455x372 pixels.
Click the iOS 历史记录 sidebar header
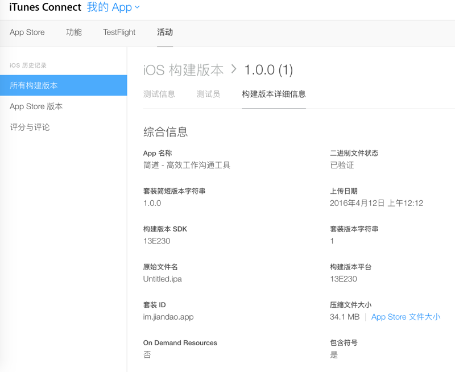[x=28, y=65]
